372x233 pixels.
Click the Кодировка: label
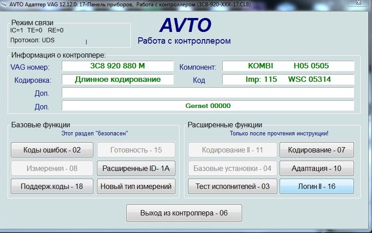click(33, 80)
